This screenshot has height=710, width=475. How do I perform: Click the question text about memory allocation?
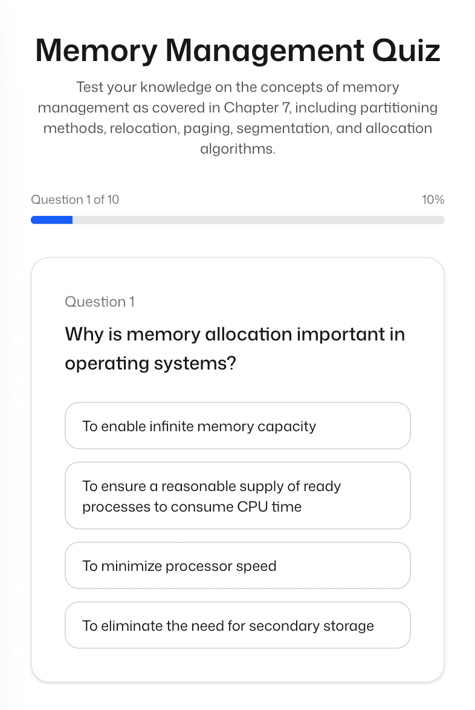click(x=234, y=348)
